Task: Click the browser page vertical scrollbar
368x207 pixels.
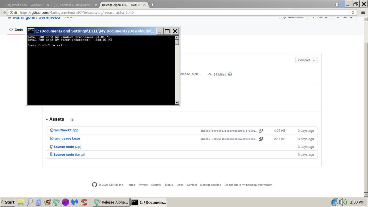Action: pos(366,106)
